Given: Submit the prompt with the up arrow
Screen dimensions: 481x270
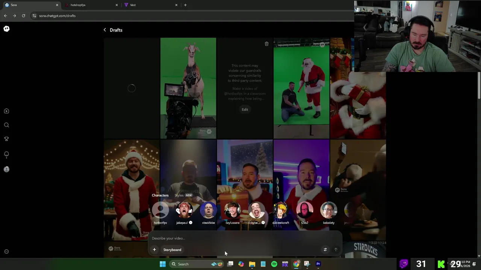Looking at the screenshot, I should pos(336,250).
